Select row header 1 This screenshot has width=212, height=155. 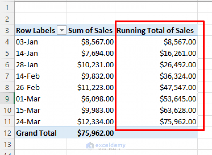click(7, 7)
